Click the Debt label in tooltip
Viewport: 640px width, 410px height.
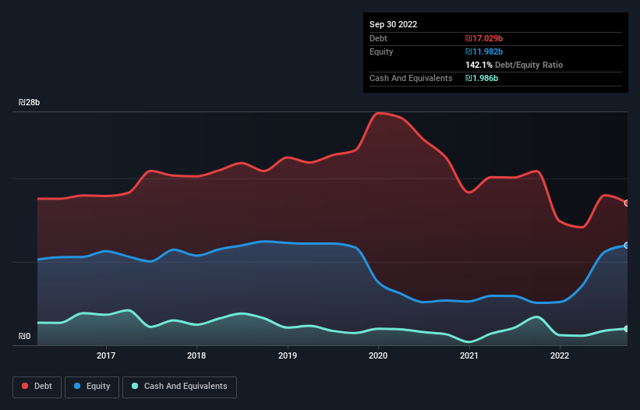tap(378, 38)
